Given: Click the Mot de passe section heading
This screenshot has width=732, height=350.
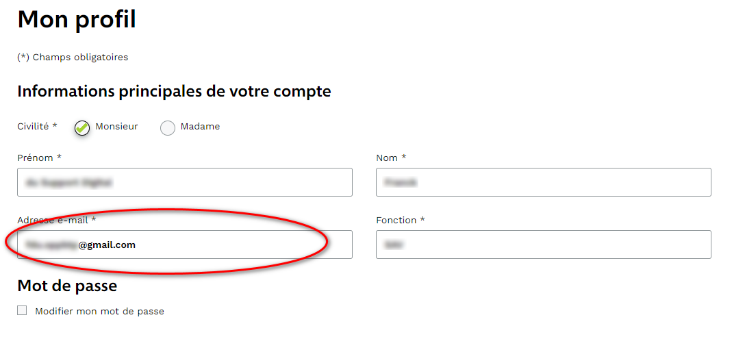Looking at the screenshot, I should coord(67,285).
